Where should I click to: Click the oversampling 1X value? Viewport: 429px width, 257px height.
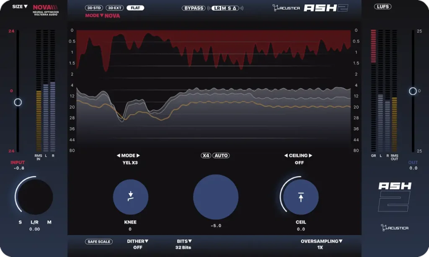point(320,247)
